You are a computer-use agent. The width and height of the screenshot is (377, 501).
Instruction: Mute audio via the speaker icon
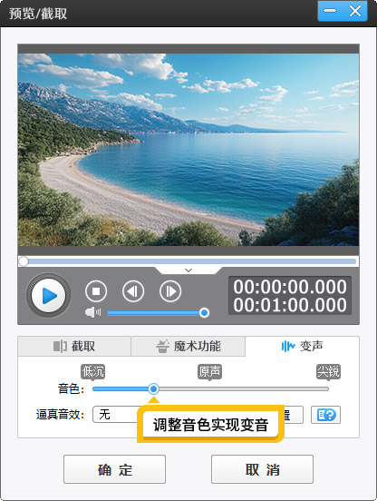pos(92,312)
